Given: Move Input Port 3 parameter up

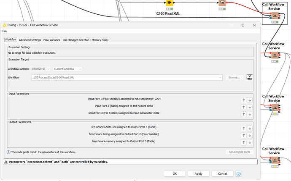Looking at the screenshot, I should [x=243, y=114].
